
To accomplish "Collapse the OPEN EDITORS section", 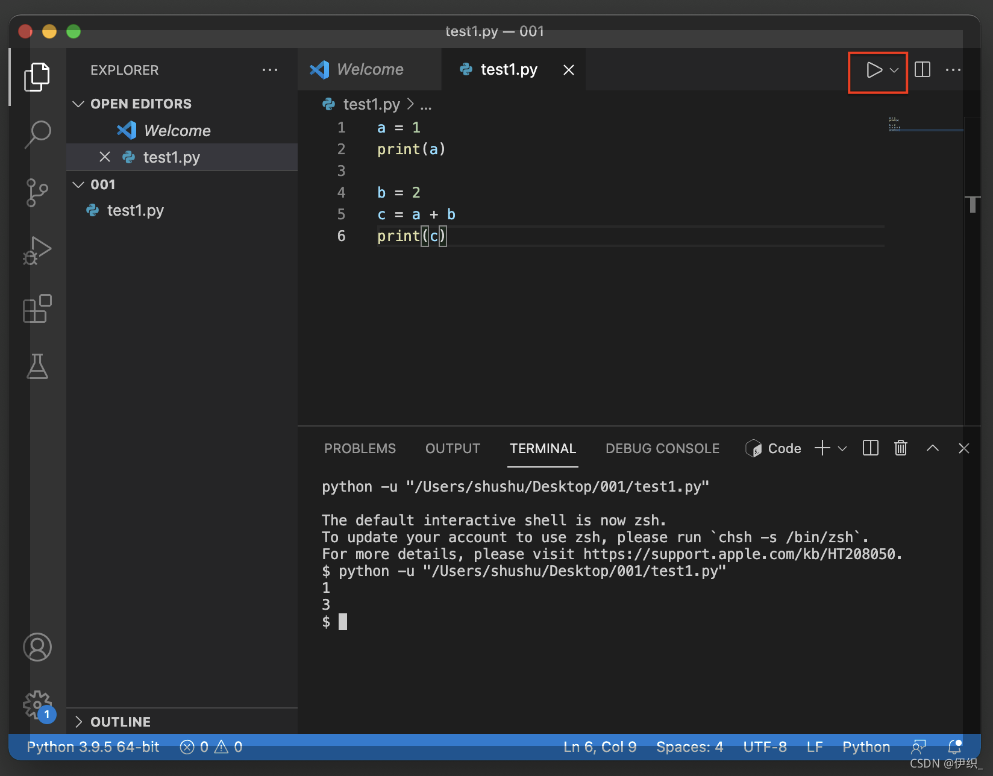I will coord(78,104).
